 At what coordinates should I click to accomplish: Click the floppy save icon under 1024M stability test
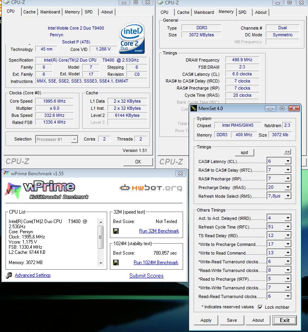pyautogui.click(x=116, y=263)
